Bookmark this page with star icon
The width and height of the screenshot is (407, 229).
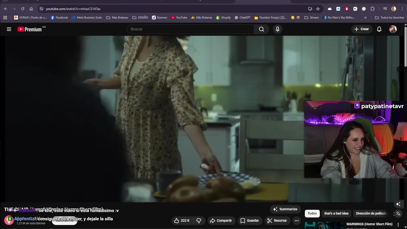(x=318, y=9)
